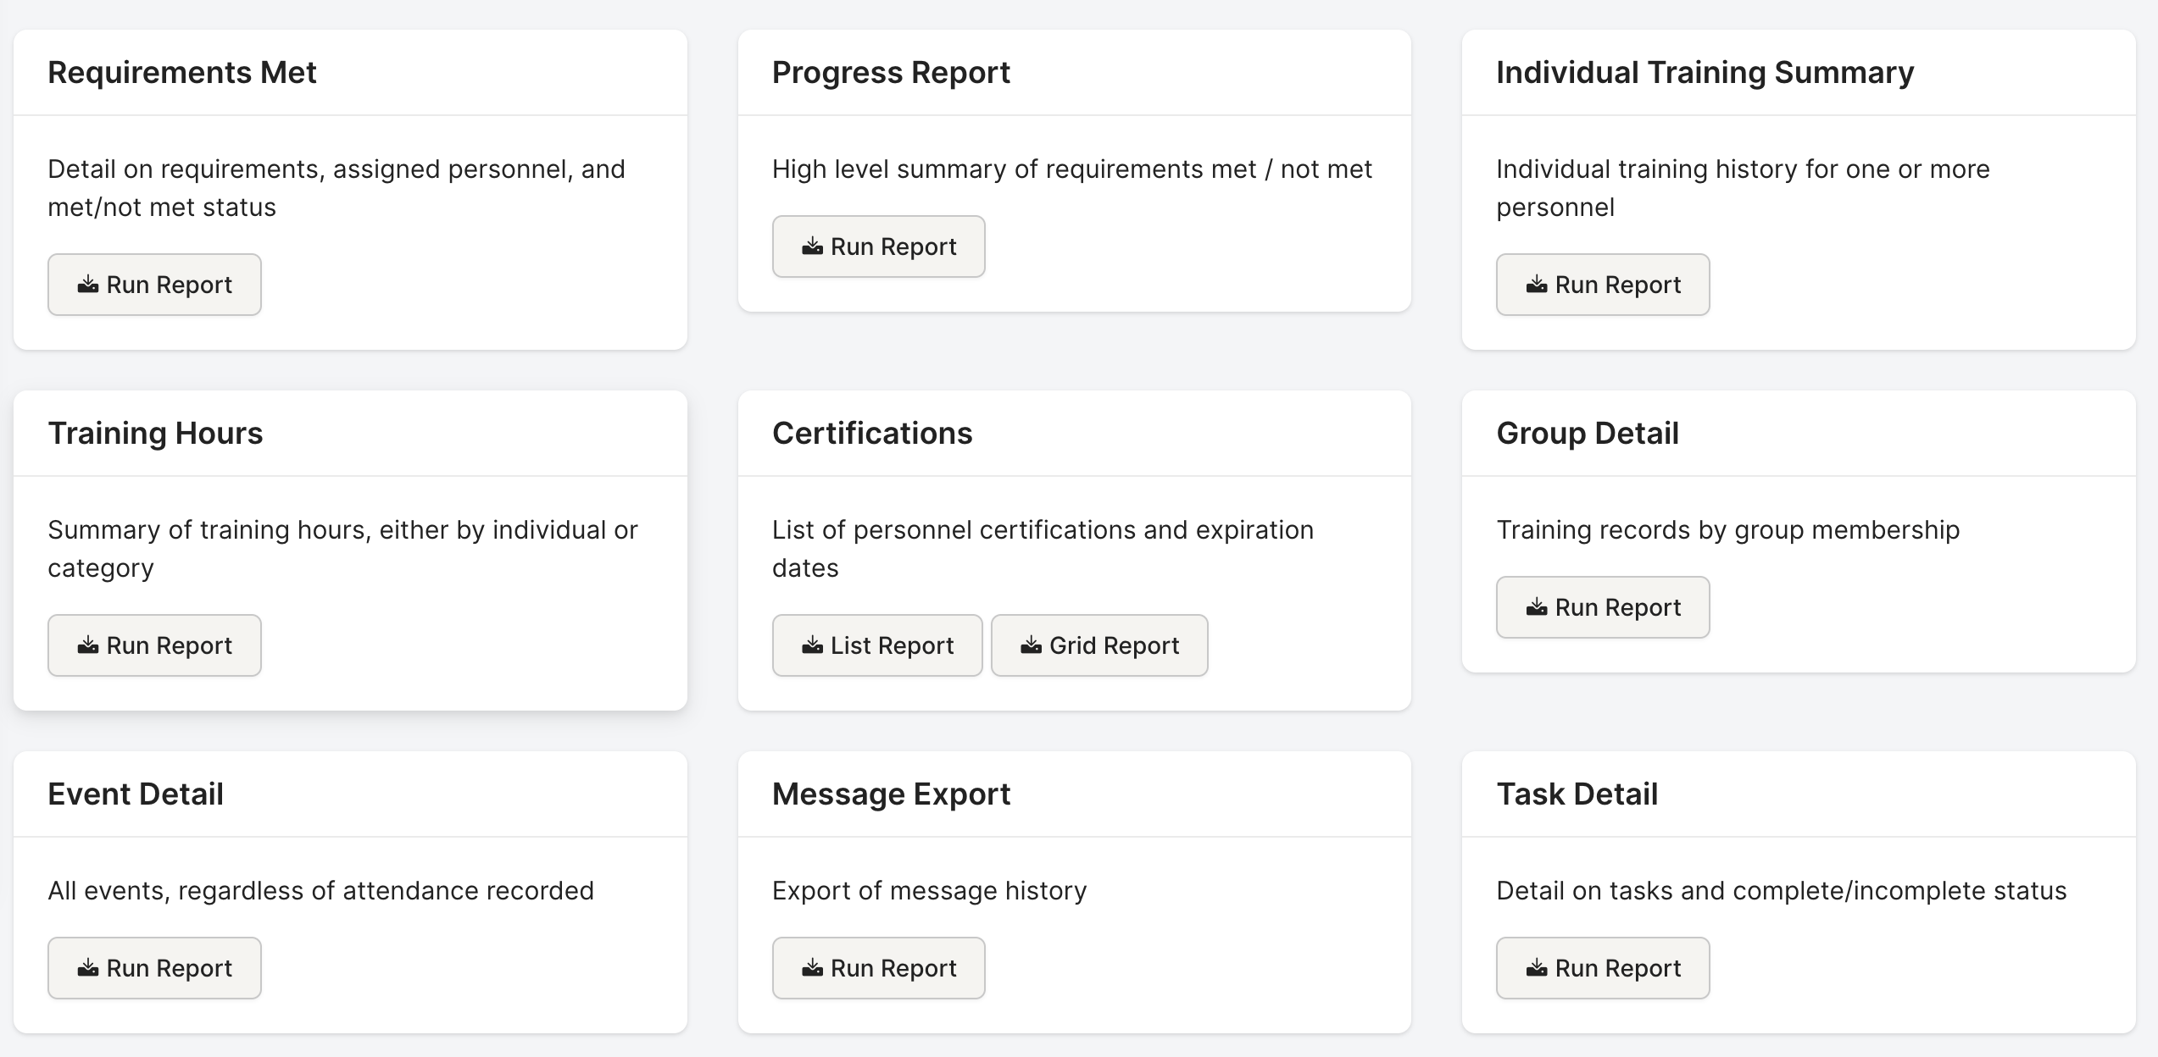
Task: Click 'Detail on tasks and complete/incomplete status' text
Action: coord(1782,891)
